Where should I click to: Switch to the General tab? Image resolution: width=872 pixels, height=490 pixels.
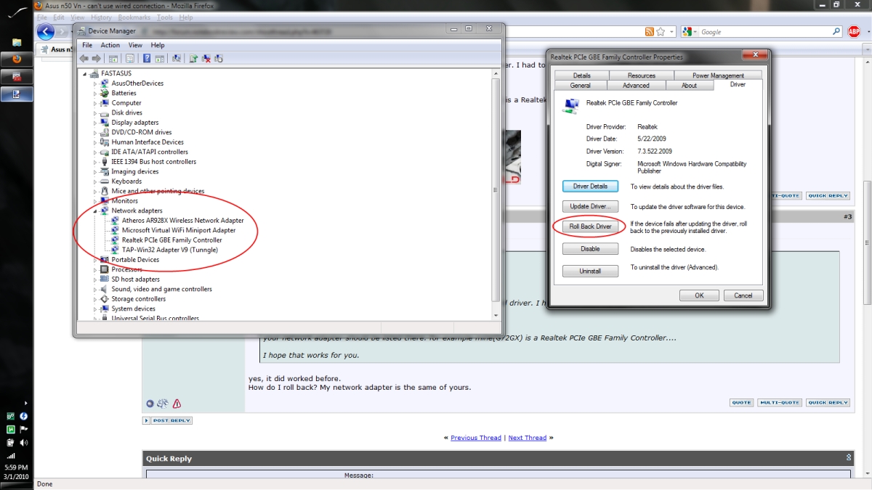580,86
